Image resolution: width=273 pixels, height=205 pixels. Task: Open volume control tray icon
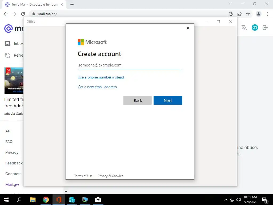point(239,200)
